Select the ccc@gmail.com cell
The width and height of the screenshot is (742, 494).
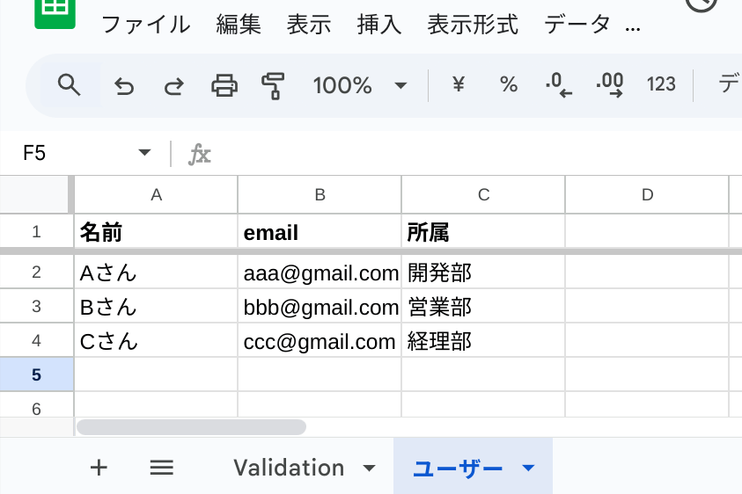coord(320,341)
